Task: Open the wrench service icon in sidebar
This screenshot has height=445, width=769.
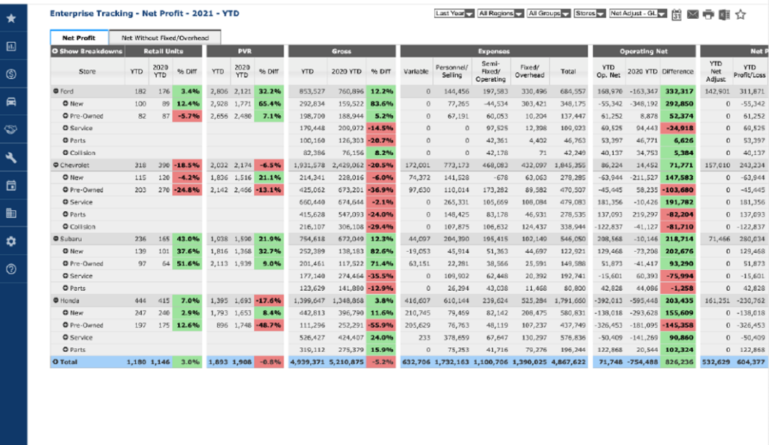Action: (11, 158)
